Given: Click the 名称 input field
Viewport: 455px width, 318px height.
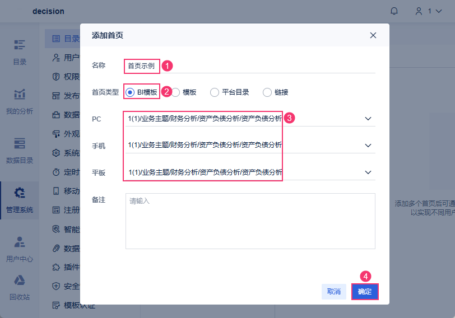Looking at the screenshot, I should pos(250,66).
